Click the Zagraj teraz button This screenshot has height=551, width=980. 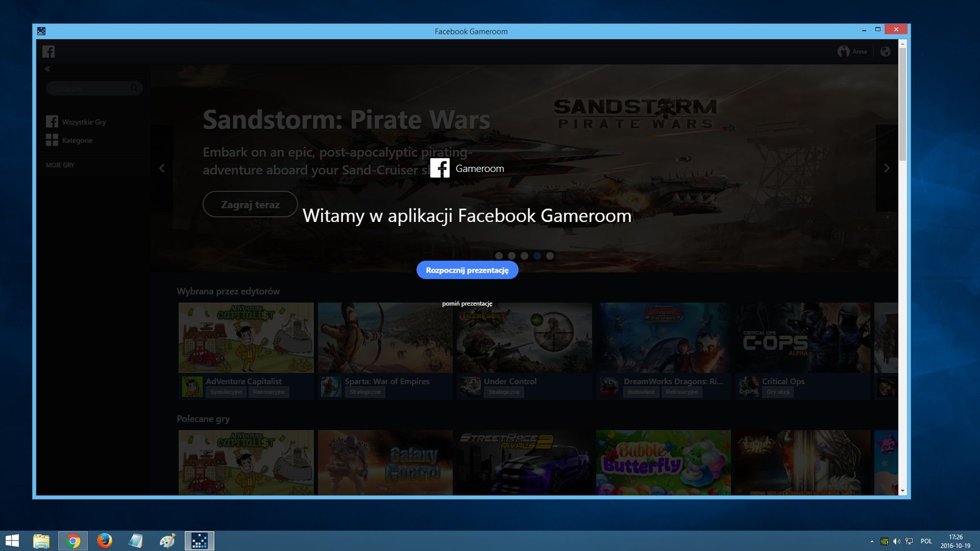tap(250, 204)
